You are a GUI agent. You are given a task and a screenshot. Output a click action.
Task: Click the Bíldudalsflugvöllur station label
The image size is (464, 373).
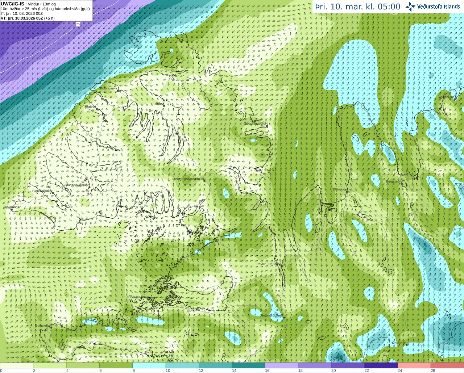(75, 185)
